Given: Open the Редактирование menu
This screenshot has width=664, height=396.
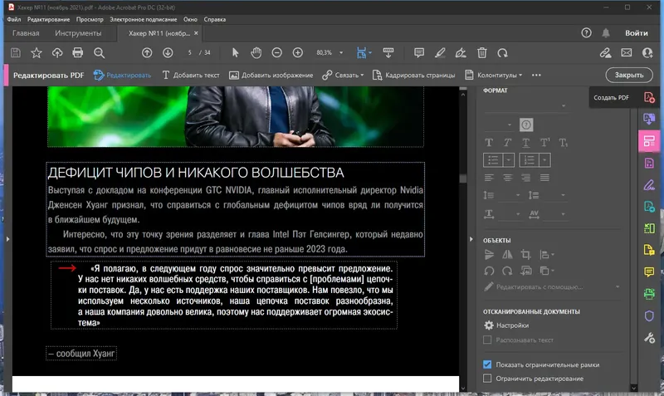Looking at the screenshot, I should coord(48,18).
